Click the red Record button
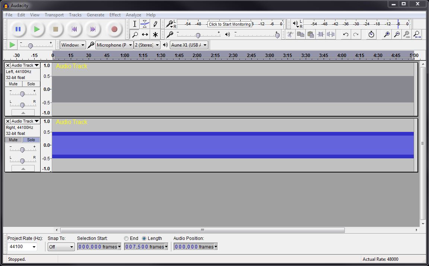This screenshot has width=429, height=266. tap(114, 29)
